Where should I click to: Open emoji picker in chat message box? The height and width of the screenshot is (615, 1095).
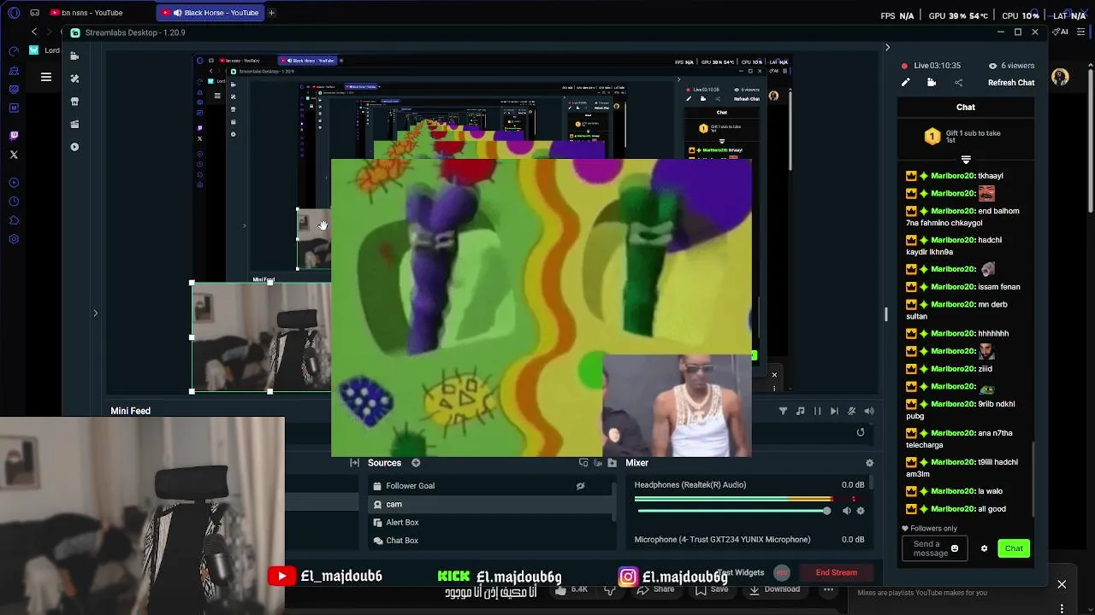(955, 548)
